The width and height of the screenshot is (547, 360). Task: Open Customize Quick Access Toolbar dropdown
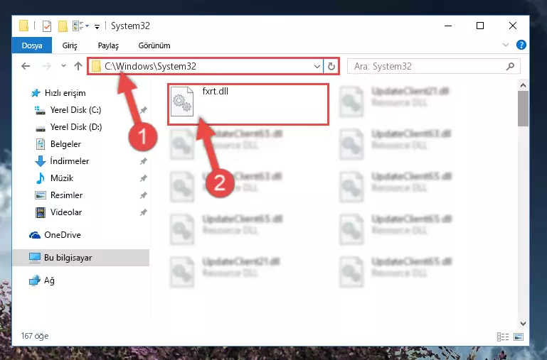tap(97, 26)
